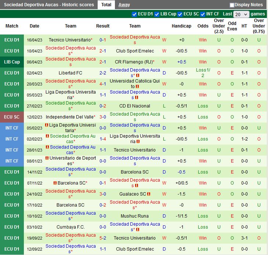Screen dimensions: 268x255
Task: Click red card icon before Liga Deportiva Universitaria on 05/02/23
Action: tap(47, 125)
